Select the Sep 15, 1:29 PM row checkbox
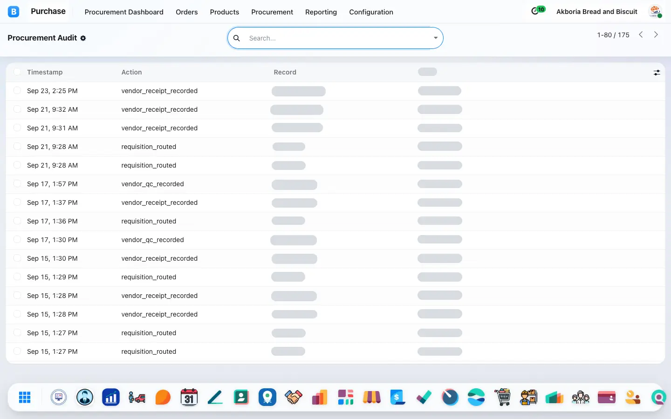The height and width of the screenshot is (419, 671). point(17,277)
